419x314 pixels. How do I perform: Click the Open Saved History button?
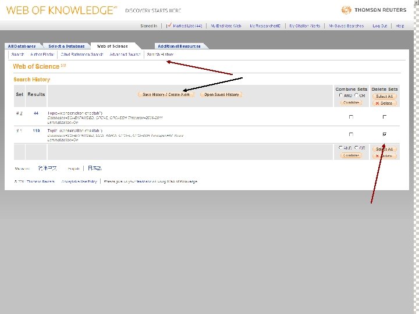[x=221, y=95]
